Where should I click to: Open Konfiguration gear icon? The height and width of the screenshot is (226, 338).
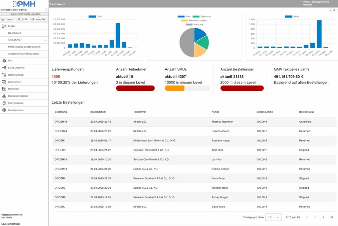coord(4,110)
